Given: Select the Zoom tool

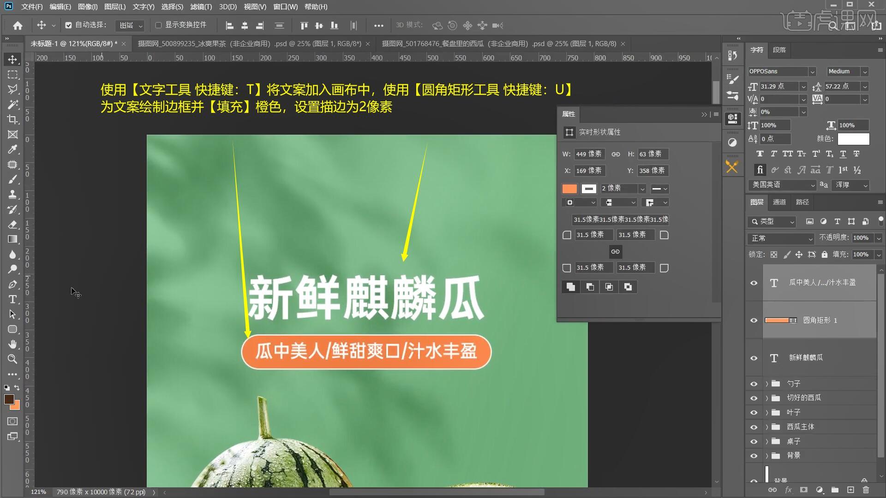Looking at the screenshot, I should pyautogui.click(x=12, y=359).
